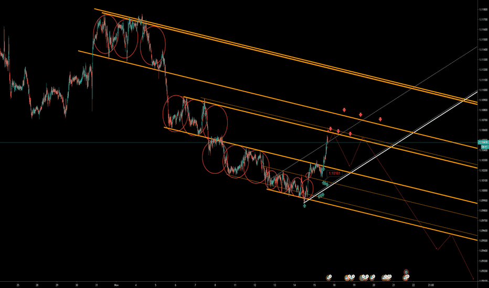Click the 1.11800 label on the price axis
The height and width of the screenshot is (288, 489).
(x=483, y=10)
